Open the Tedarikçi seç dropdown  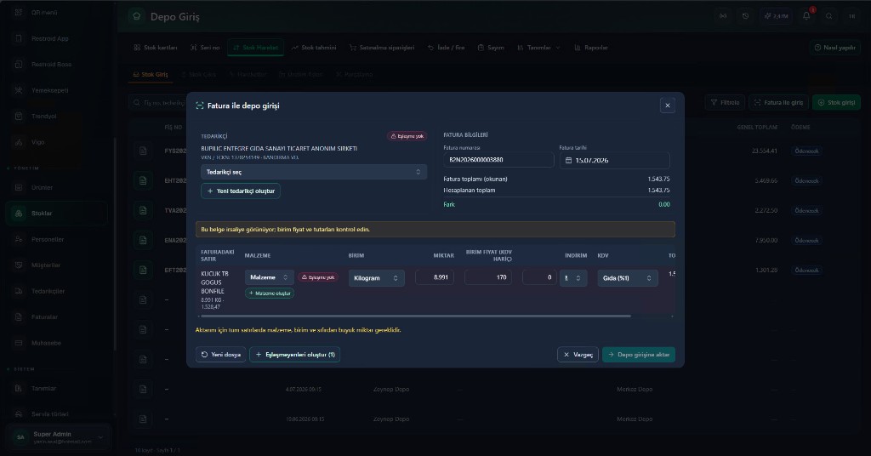(313, 172)
